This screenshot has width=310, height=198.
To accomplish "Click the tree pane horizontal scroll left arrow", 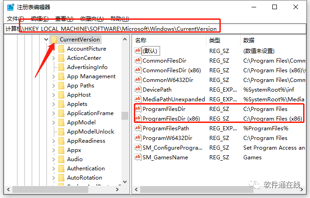I will click(x=8, y=189).
